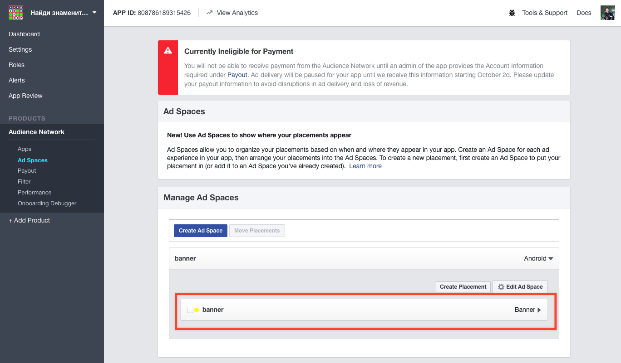The image size is (621, 363).
Task: Click the View Analytics chart icon
Action: [209, 13]
